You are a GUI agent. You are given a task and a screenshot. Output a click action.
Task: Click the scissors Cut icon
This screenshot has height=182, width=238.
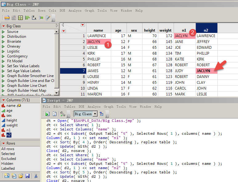36,176
